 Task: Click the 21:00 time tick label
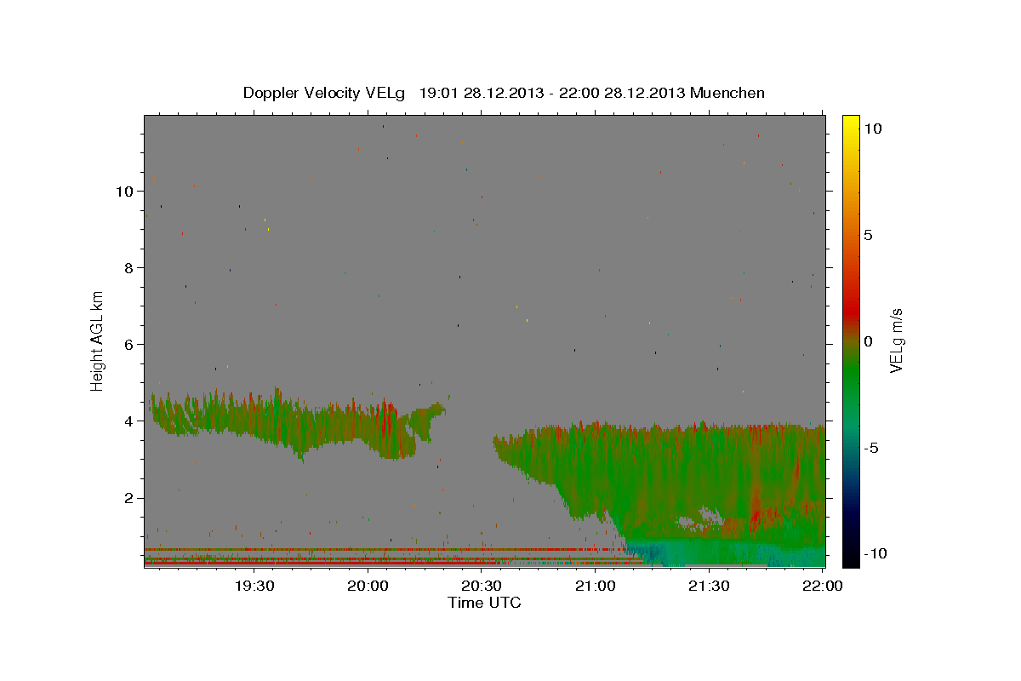[x=596, y=586]
